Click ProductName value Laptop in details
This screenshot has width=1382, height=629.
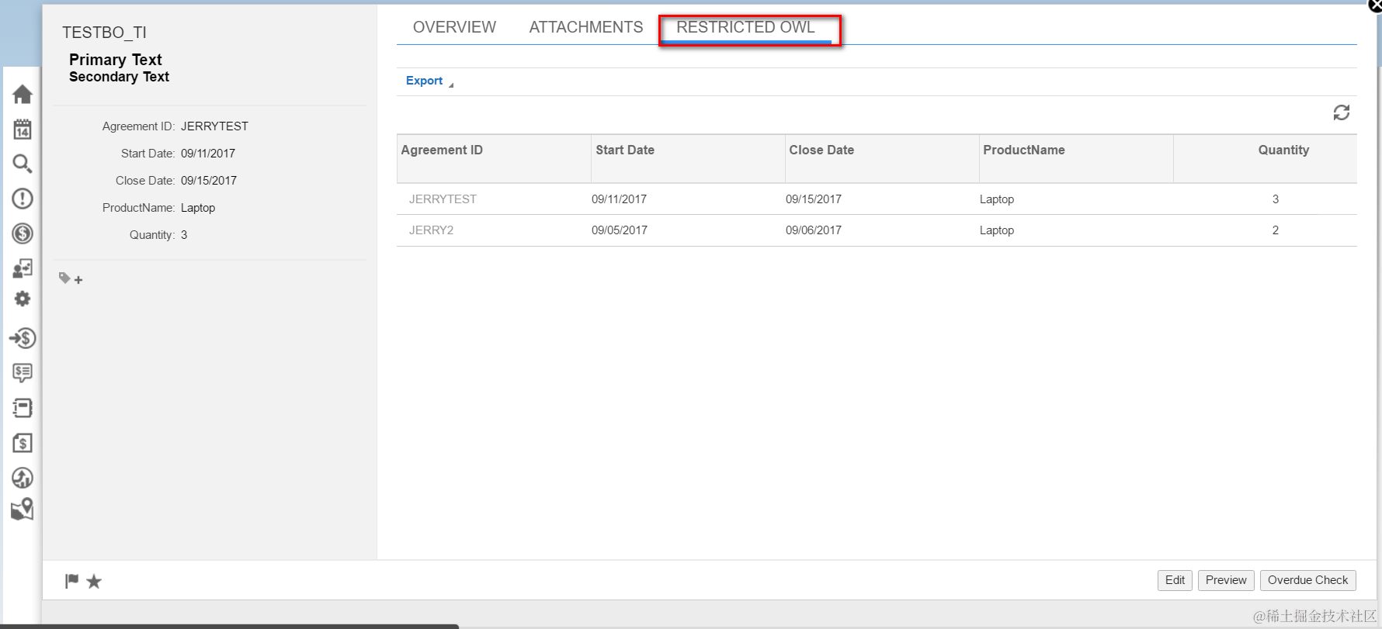tap(198, 208)
